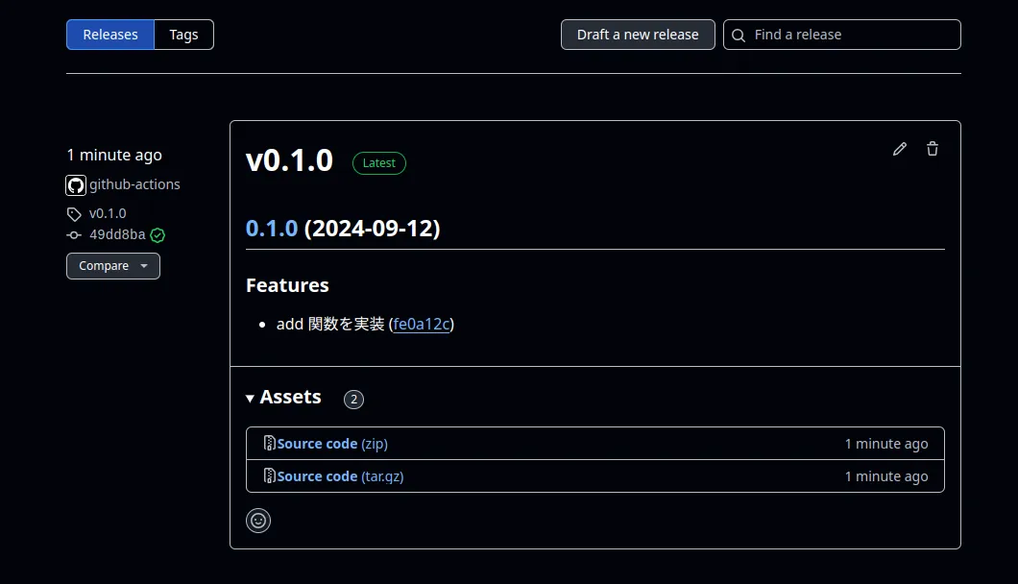Click the Features heading

click(x=287, y=285)
